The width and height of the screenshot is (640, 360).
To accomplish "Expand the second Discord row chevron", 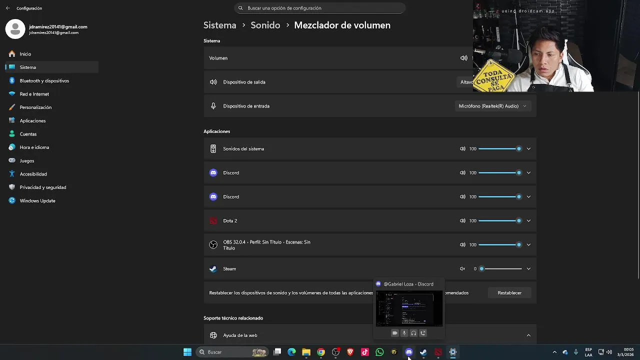I will (528, 196).
